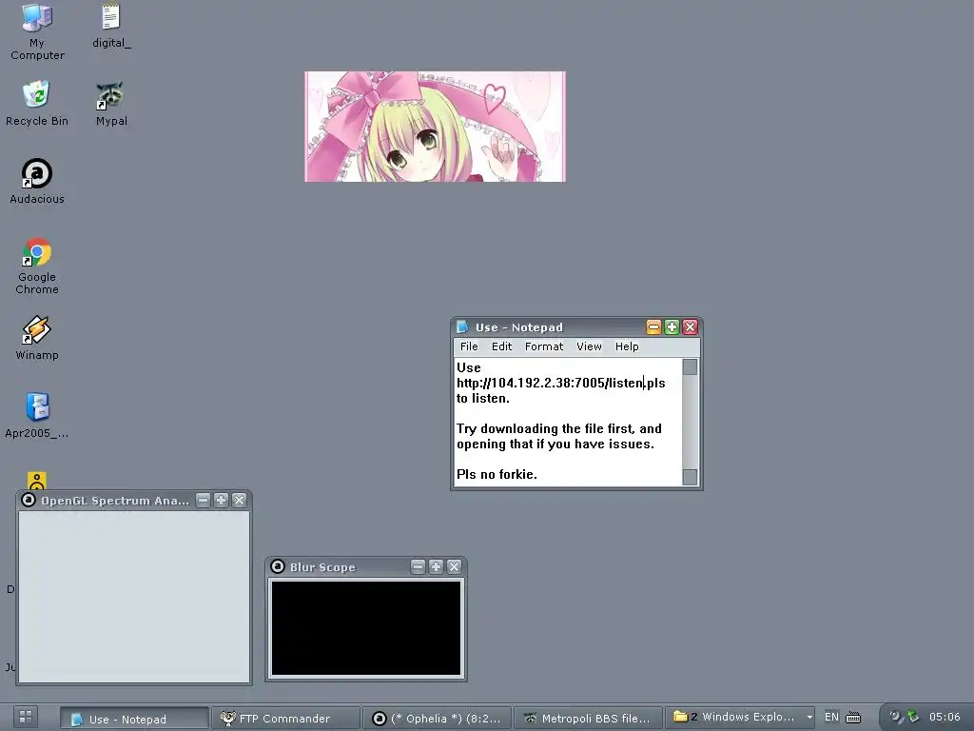Screen dimensions: 974x731
Task: Open the Format menu in Notepad
Action: tap(543, 346)
